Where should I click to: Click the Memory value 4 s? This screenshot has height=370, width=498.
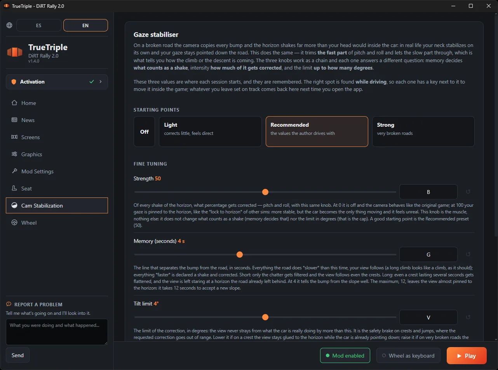(x=181, y=241)
